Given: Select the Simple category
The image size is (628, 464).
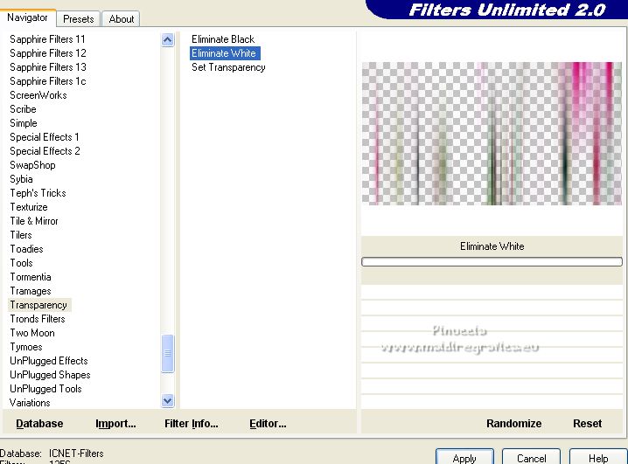Looking at the screenshot, I should tap(24, 123).
